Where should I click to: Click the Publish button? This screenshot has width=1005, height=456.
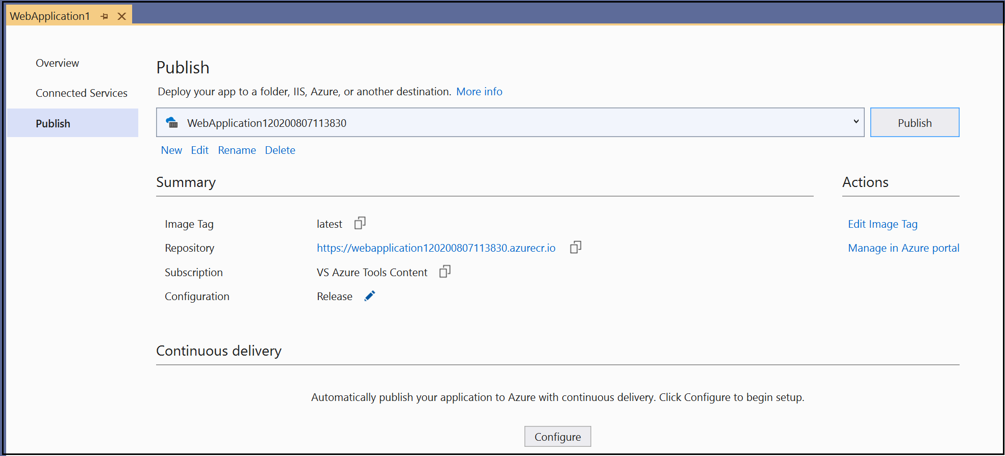[x=915, y=122]
